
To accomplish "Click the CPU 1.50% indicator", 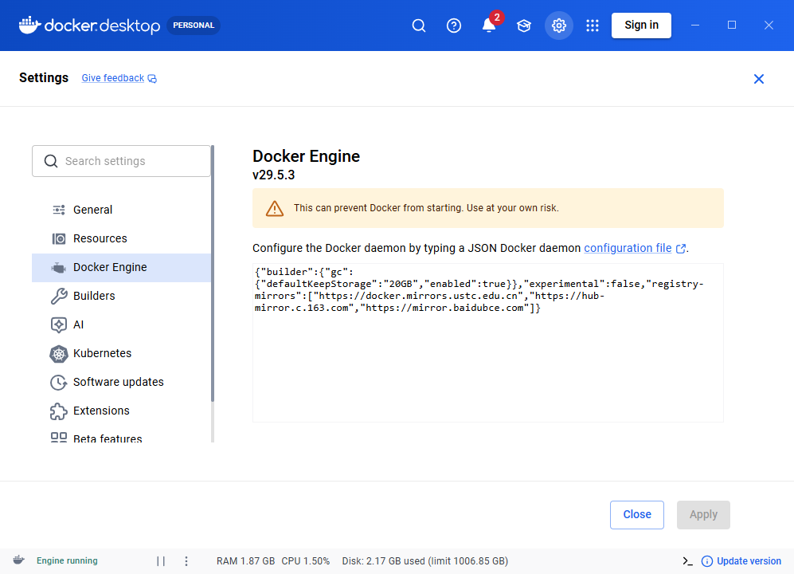I will [305, 560].
